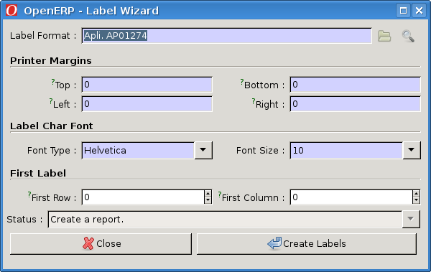Click the Status field showing Create a report
The image size is (431, 272).
point(225,219)
